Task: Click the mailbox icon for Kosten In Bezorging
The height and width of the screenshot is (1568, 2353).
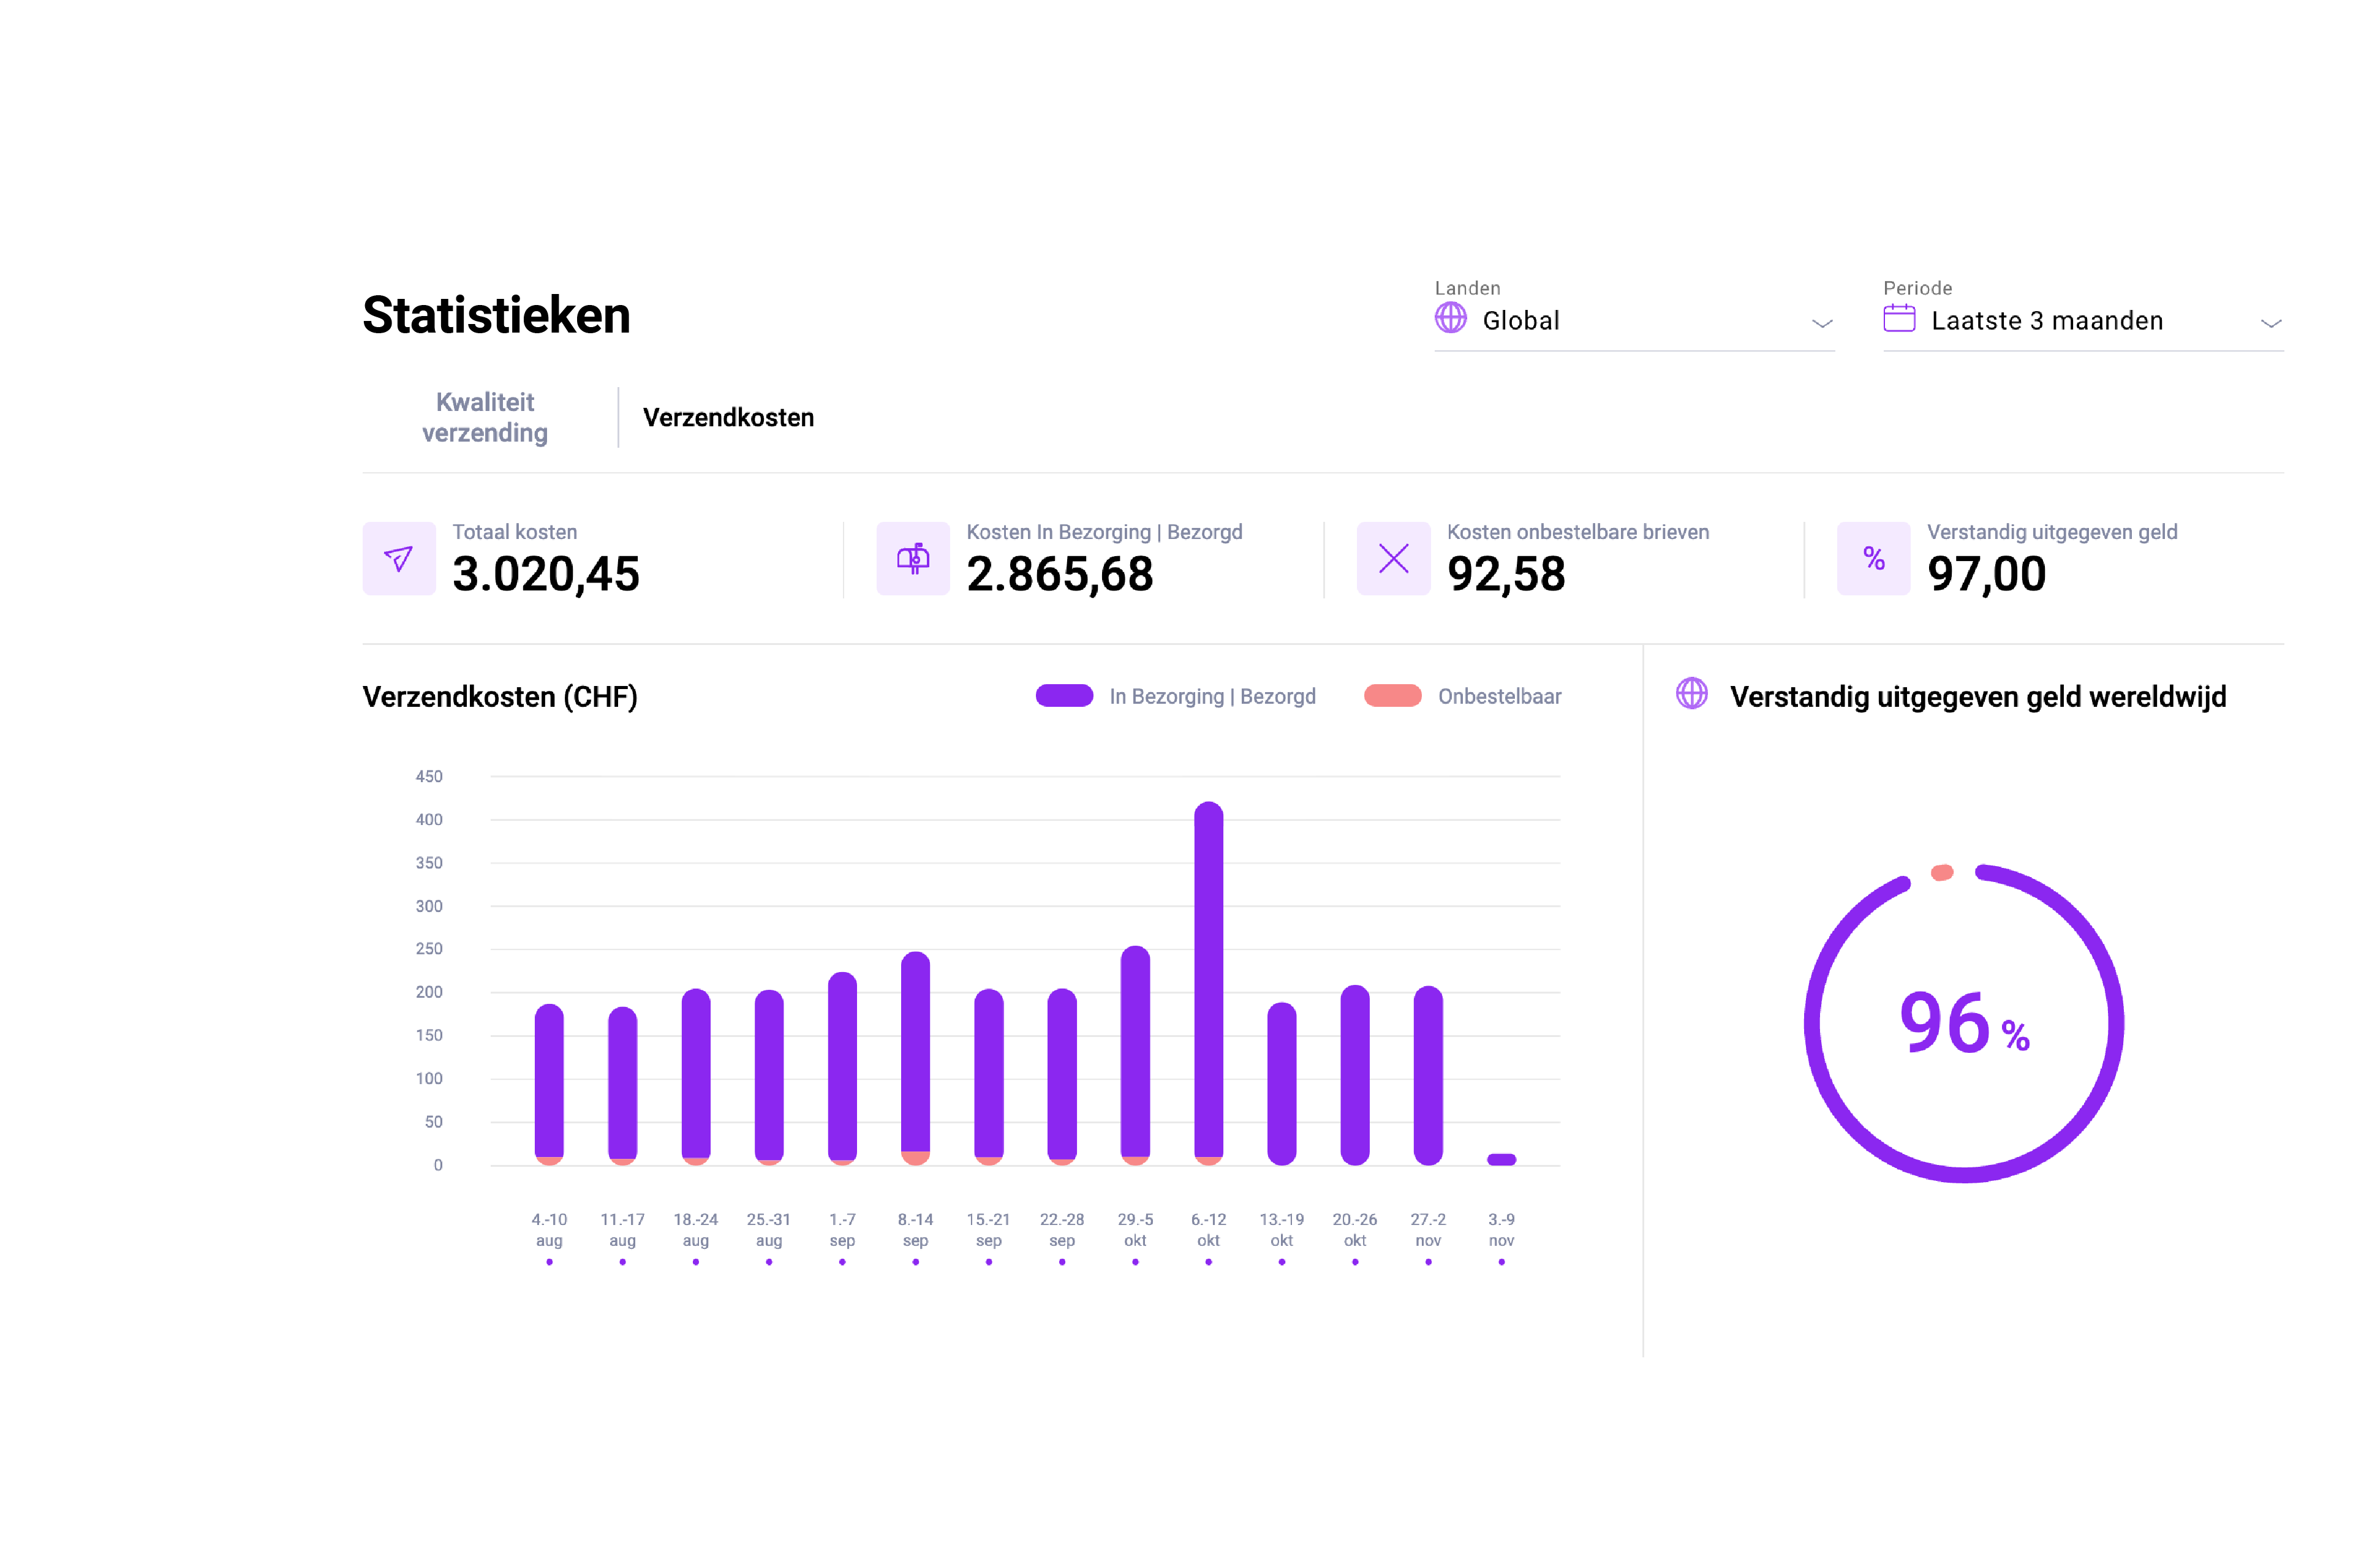Action: click(912, 559)
